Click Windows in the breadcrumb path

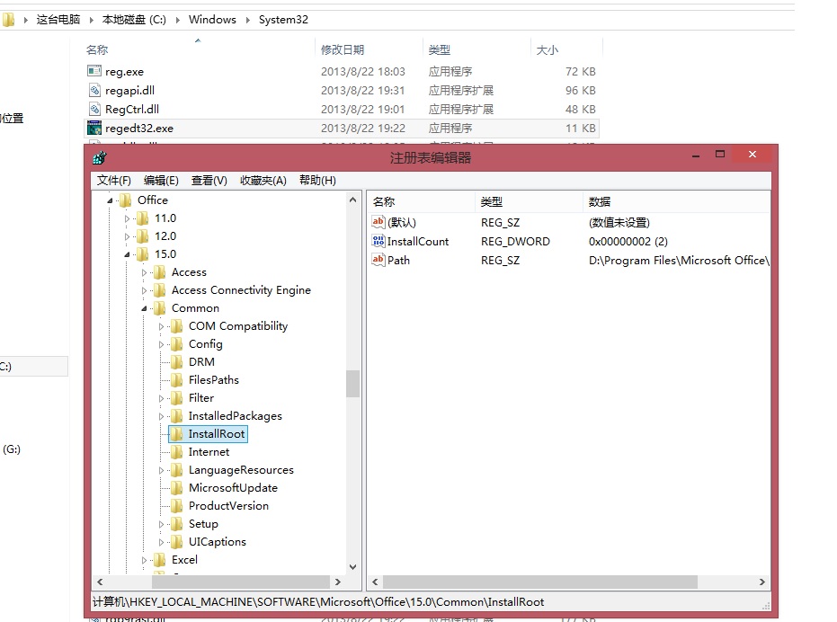pyautogui.click(x=212, y=19)
